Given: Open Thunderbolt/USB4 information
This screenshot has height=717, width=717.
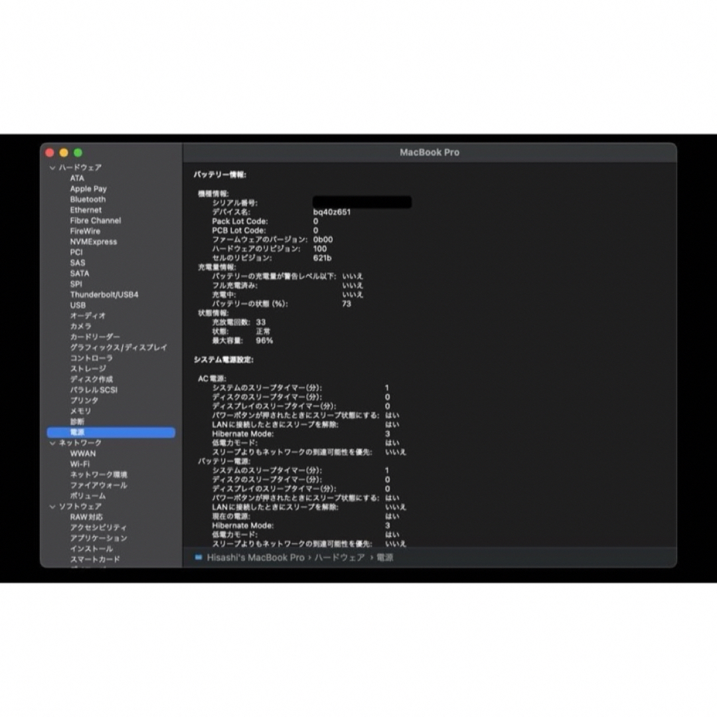Looking at the screenshot, I should click(104, 295).
